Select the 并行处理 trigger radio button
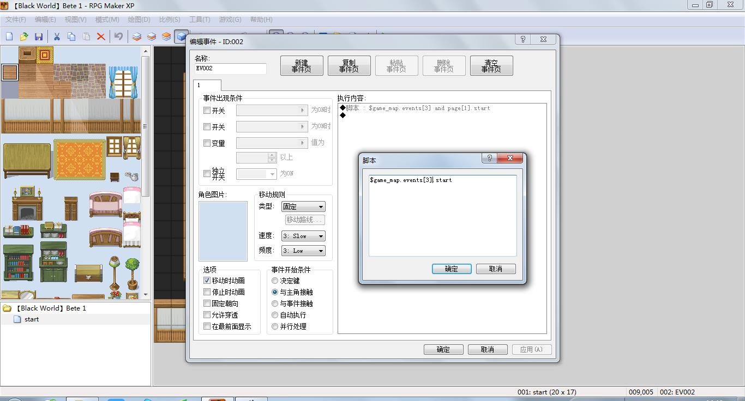The width and height of the screenshot is (745, 401). [275, 326]
